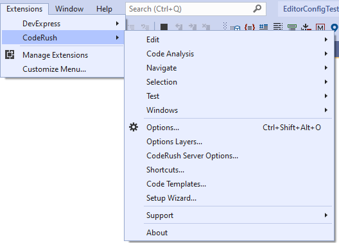Open Customize Menu...
This screenshot has height=243, width=339.
coord(63,69)
